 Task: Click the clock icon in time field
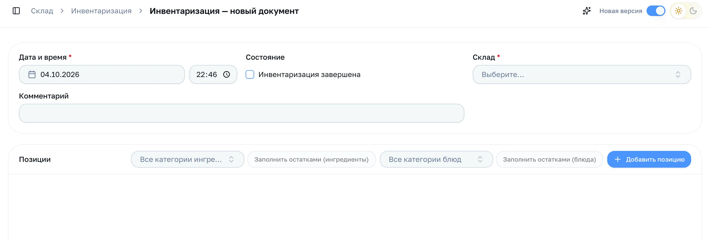tap(227, 75)
